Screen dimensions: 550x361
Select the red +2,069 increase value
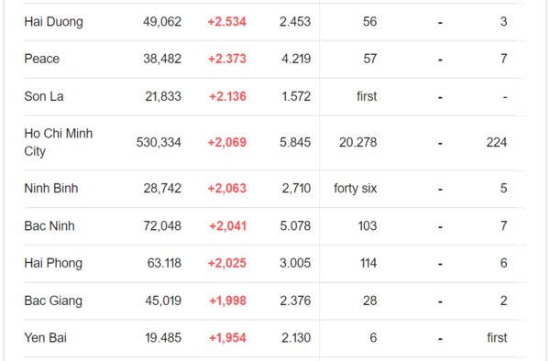[x=227, y=142]
